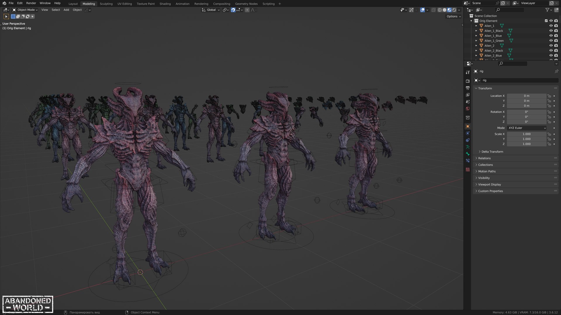Screen dimensions: 561x315
Task: Expand the Custom Properties panel
Action: click(490, 191)
